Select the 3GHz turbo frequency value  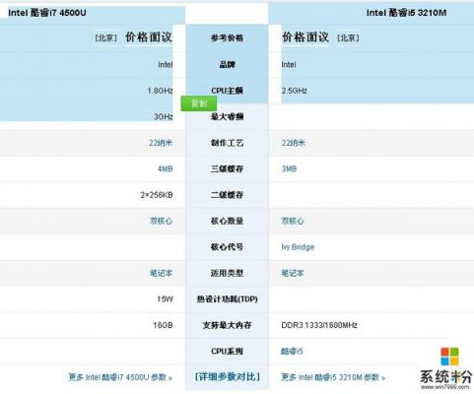[x=164, y=116]
